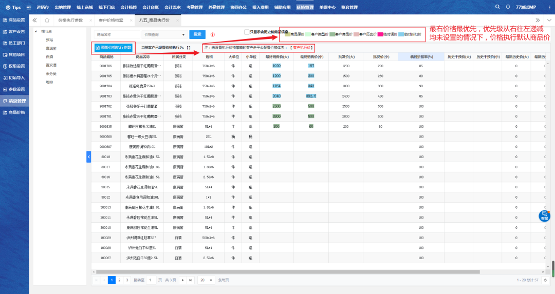Viewport: 555px width, 294px height.
Task: Click into 商品名称 search input field
Action: pos(117,34)
